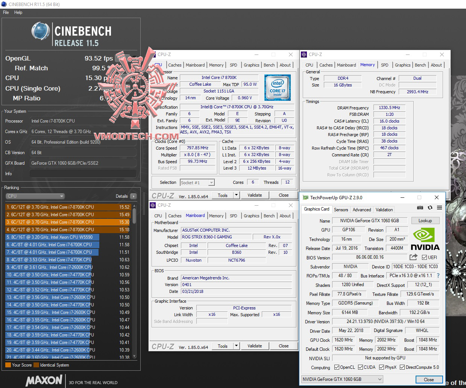Select ranking row 1 with score 15.52
The width and height of the screenshot is (466, 388).
[x=68, y=207]
